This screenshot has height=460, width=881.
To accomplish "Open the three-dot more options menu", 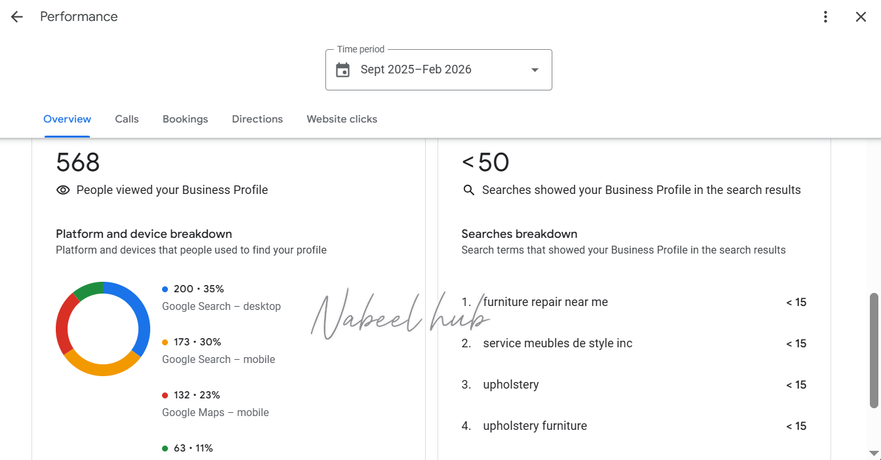I will click(x=826, y=17).
